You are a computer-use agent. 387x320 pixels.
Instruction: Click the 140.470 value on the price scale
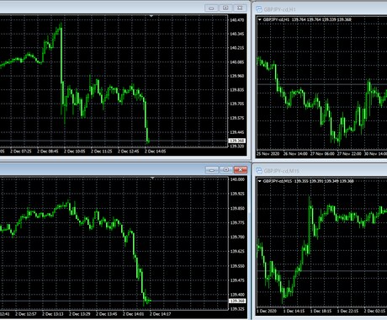point(237,20)
